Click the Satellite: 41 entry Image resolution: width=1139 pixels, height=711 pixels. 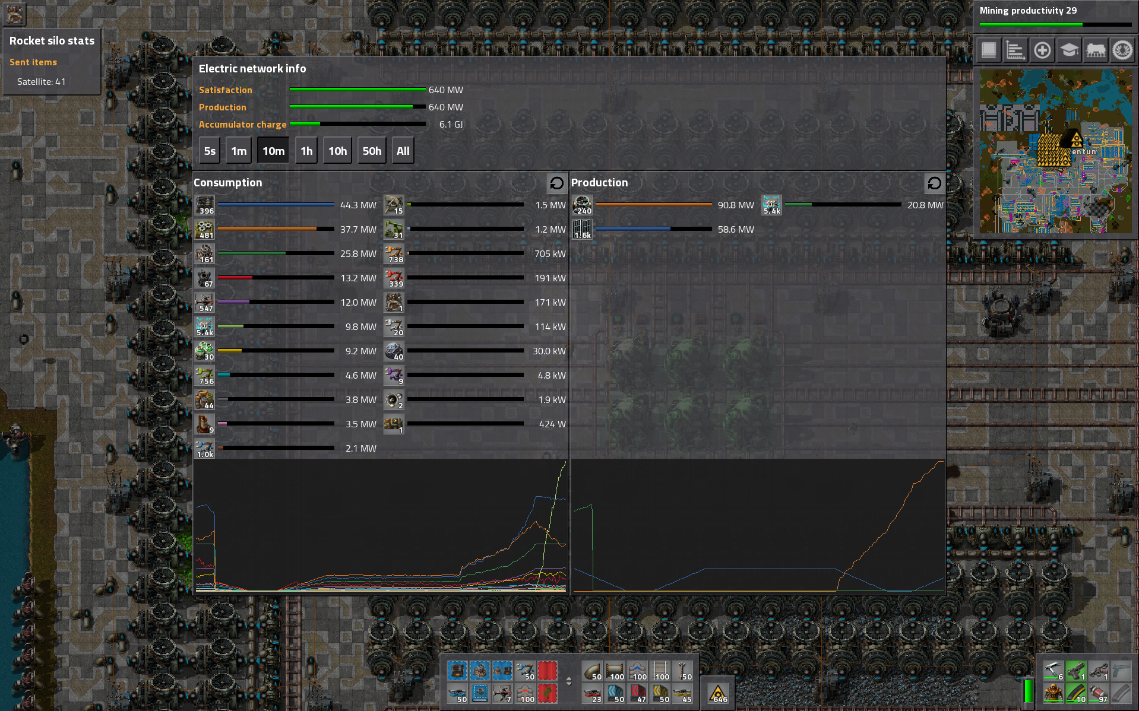(41, 82)
